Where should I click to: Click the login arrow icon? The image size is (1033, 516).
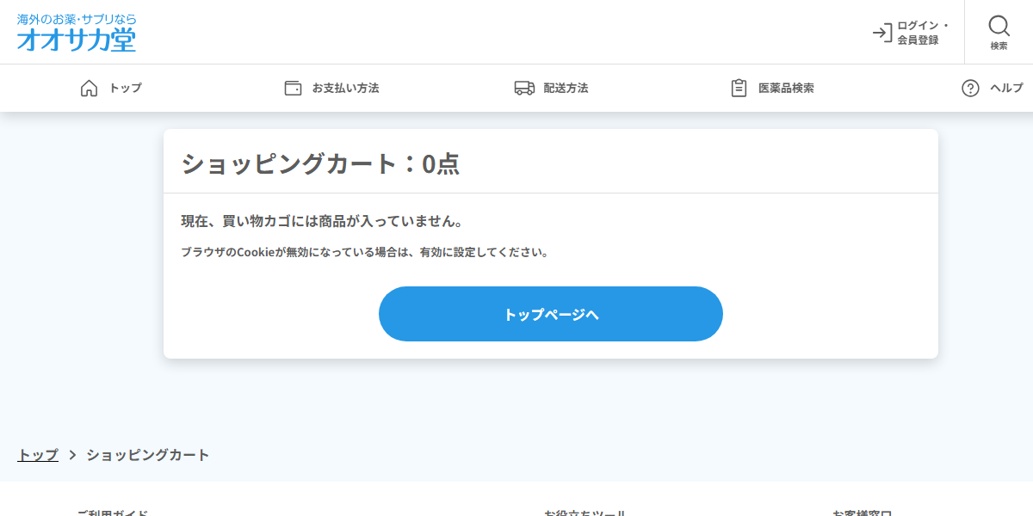pos(881,33)
